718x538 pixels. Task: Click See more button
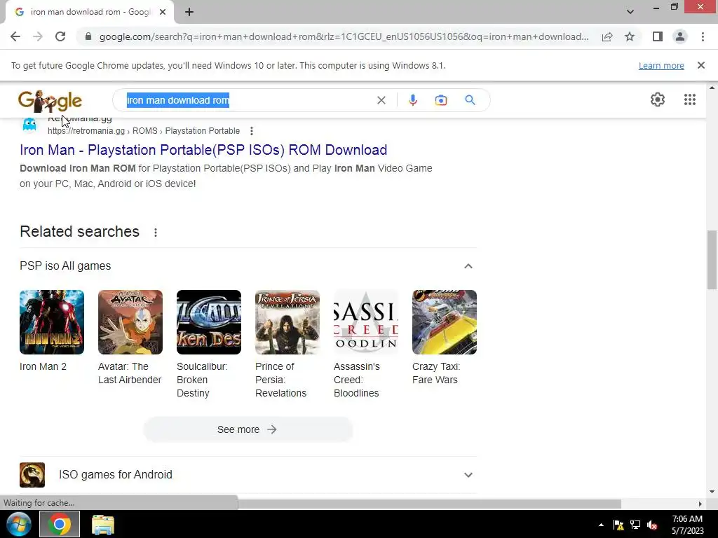(248, 429)
